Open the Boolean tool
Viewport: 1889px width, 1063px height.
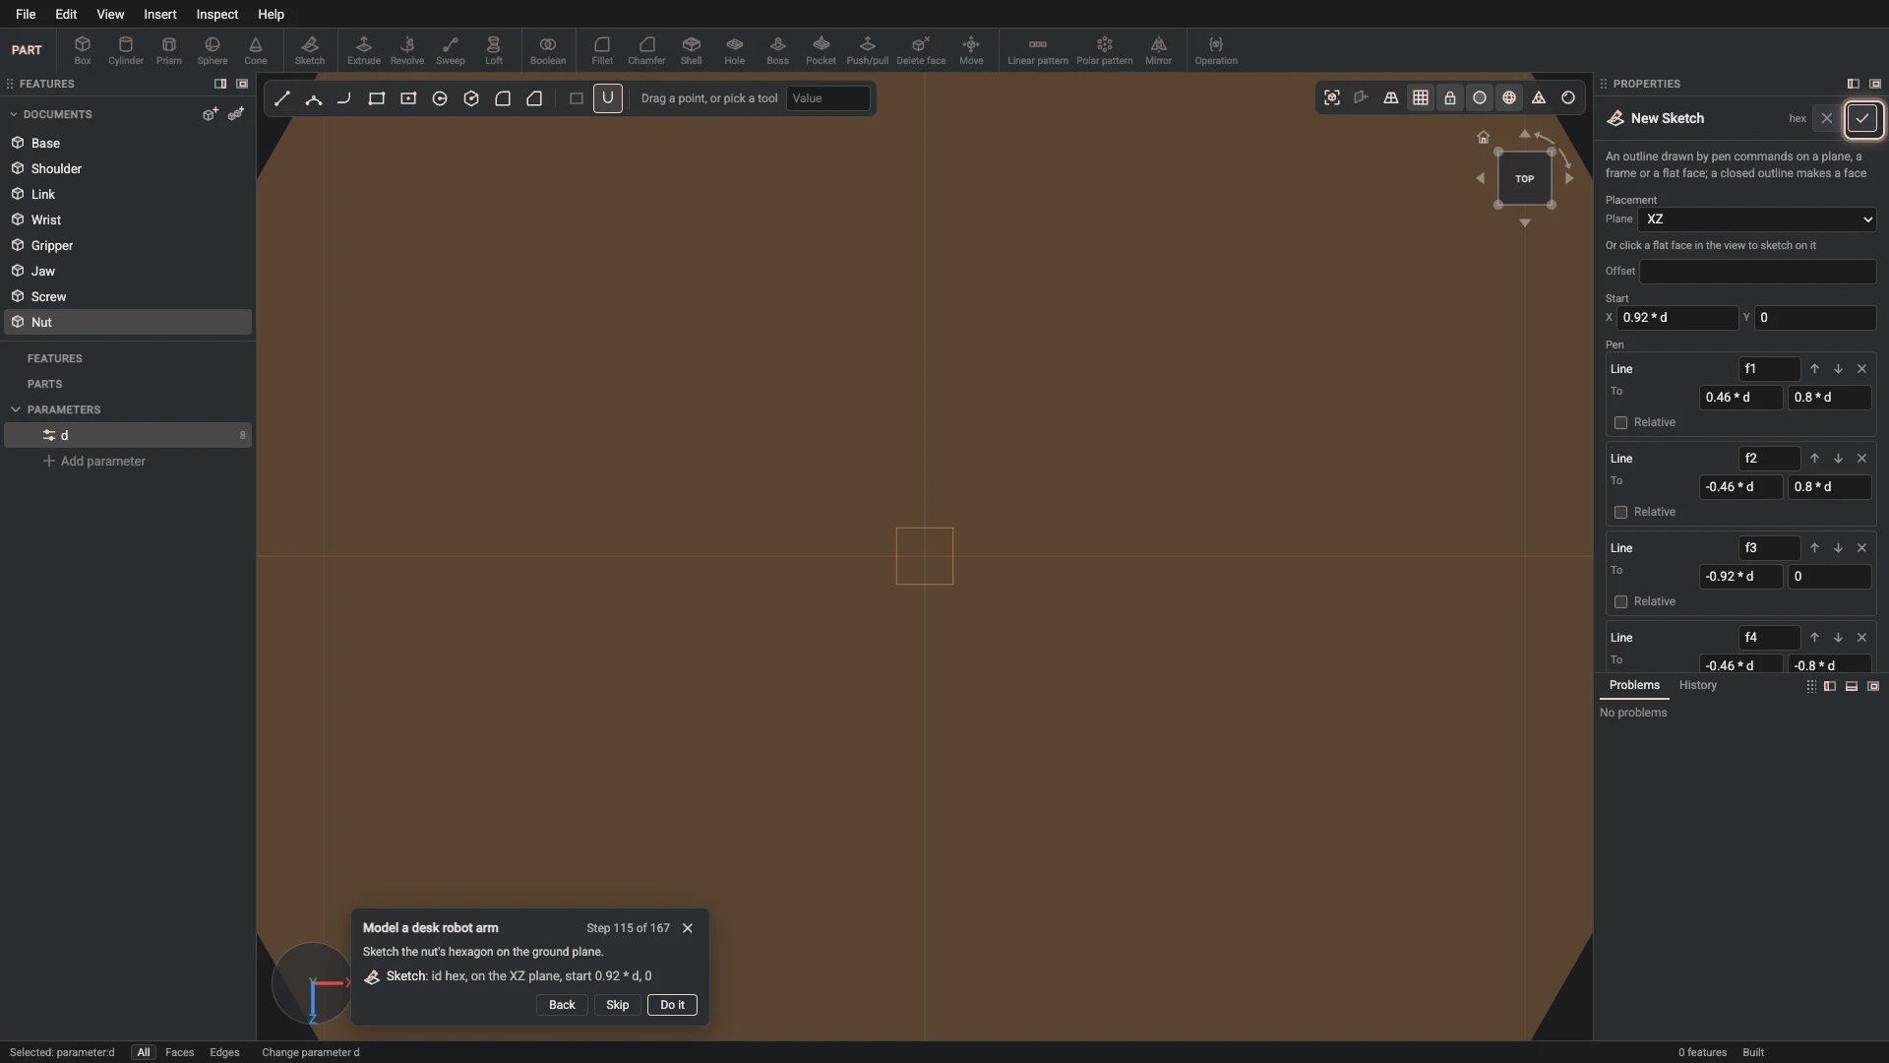tap(548, 50)
